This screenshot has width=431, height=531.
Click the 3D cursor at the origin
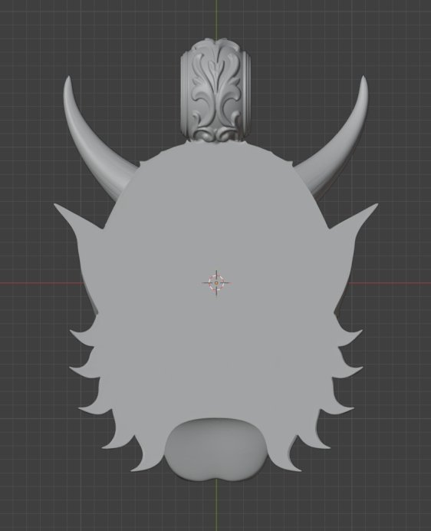pos(216,283)
